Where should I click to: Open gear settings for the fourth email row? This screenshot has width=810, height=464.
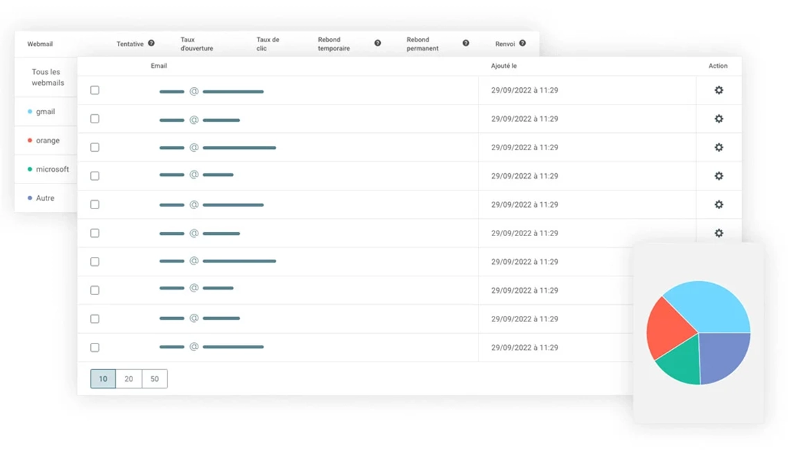(x=718, y=176)
